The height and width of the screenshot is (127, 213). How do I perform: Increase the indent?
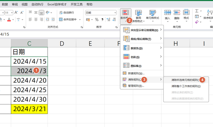[x=53, y=20]
